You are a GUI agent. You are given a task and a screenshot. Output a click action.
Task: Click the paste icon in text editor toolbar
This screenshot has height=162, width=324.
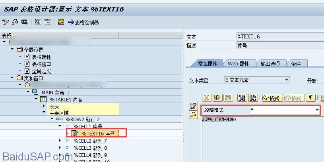click(x=228, y=98)
